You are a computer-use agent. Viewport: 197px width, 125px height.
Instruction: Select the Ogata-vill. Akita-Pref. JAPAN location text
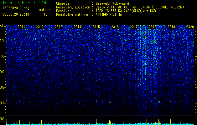[140, 7]
